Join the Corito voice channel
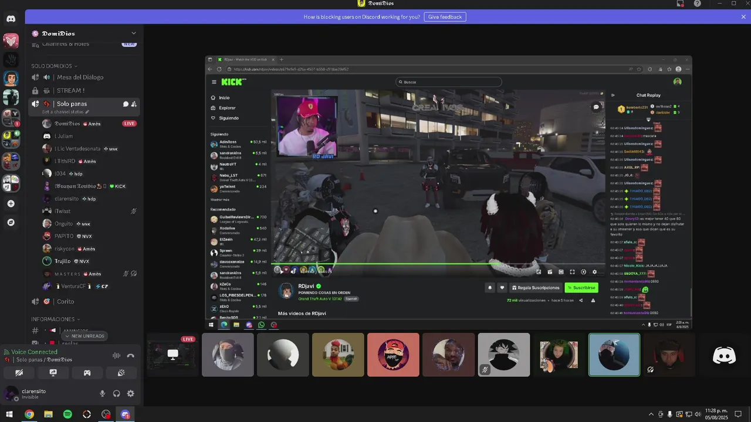Image resolution: width=751 pixels, height=422 pixels. [84, 301]
